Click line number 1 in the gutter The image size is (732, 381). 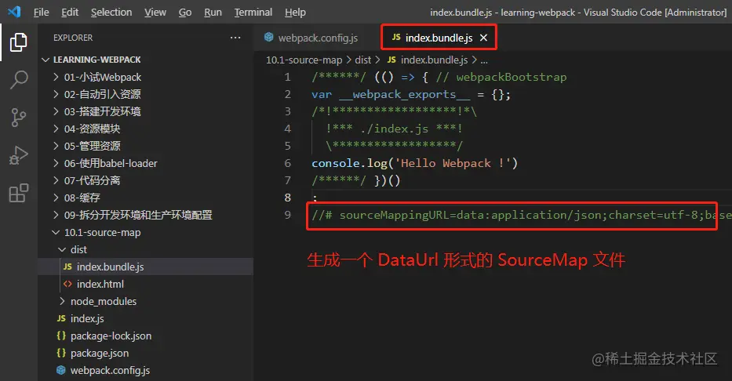(x=288, y=77)
